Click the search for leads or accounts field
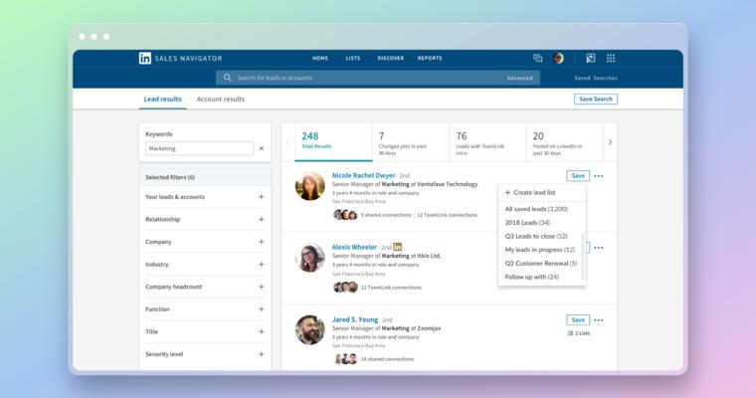The image size is (756, 398). [x=368, y=78]
